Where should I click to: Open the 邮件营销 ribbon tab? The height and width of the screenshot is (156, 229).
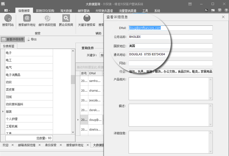84,11
